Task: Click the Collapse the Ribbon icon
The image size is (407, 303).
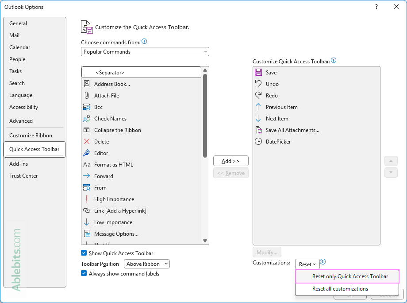Action: [x=86, y=130]
